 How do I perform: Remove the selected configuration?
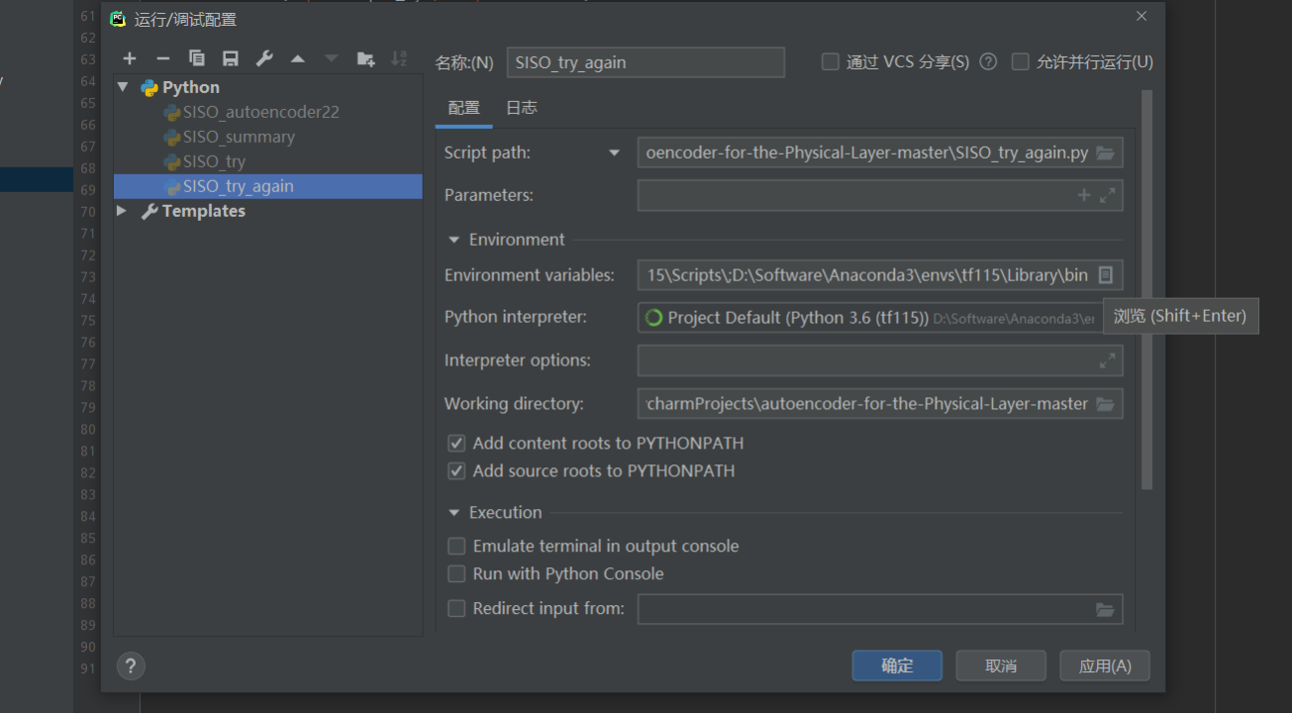[x=162, y=57]
